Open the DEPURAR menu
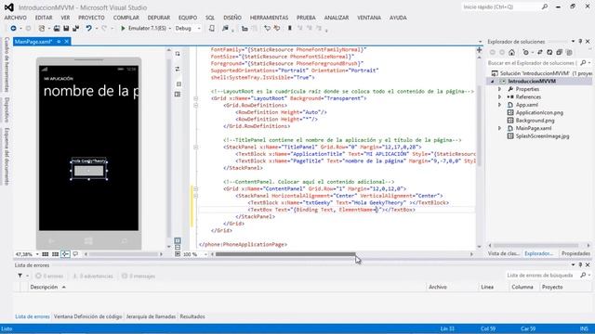The height and width of the screenshot is (334, 595). (x=159, y=18)
